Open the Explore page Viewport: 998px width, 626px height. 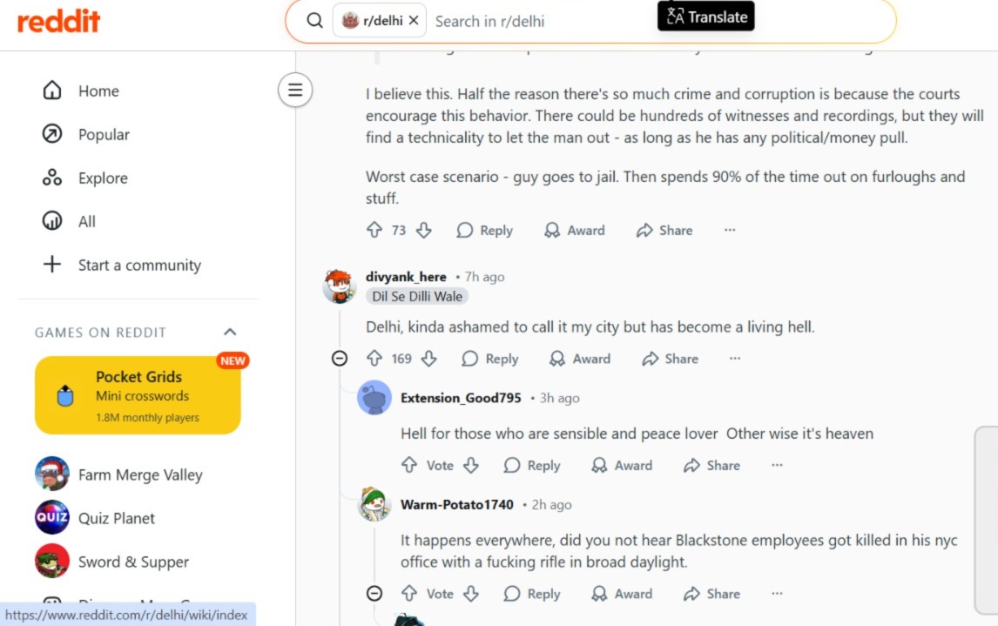tap(102, 178)
